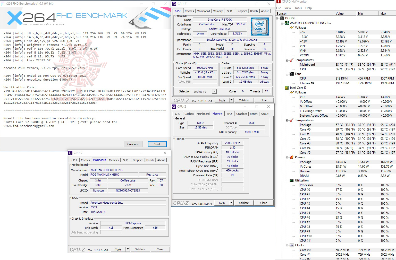Image resolution: width=396 pixels, height=260 pixels.
Task: Click the Fans icon in HWMonitor
Action: (292, 74)
